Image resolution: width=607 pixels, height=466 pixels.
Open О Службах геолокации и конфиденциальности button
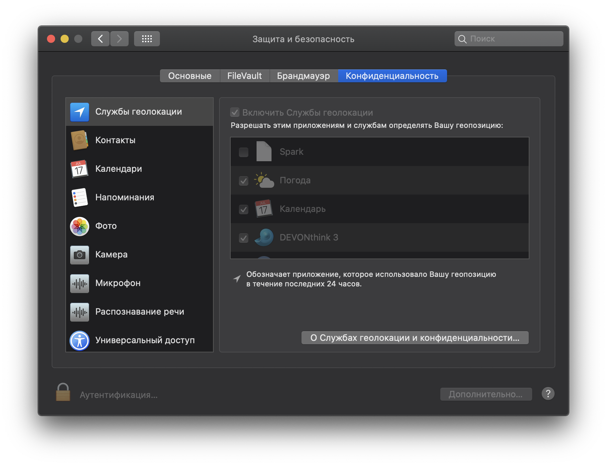coord(415,338)
